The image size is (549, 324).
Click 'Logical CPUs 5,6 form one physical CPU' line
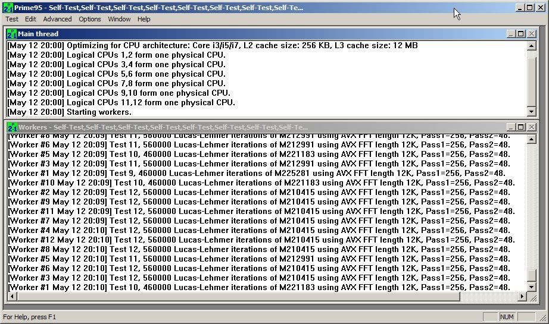[x=117, y=74]
